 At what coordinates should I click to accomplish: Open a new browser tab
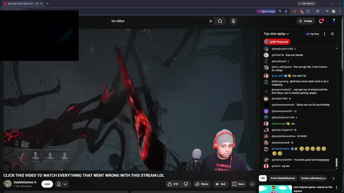coord(48,3)
